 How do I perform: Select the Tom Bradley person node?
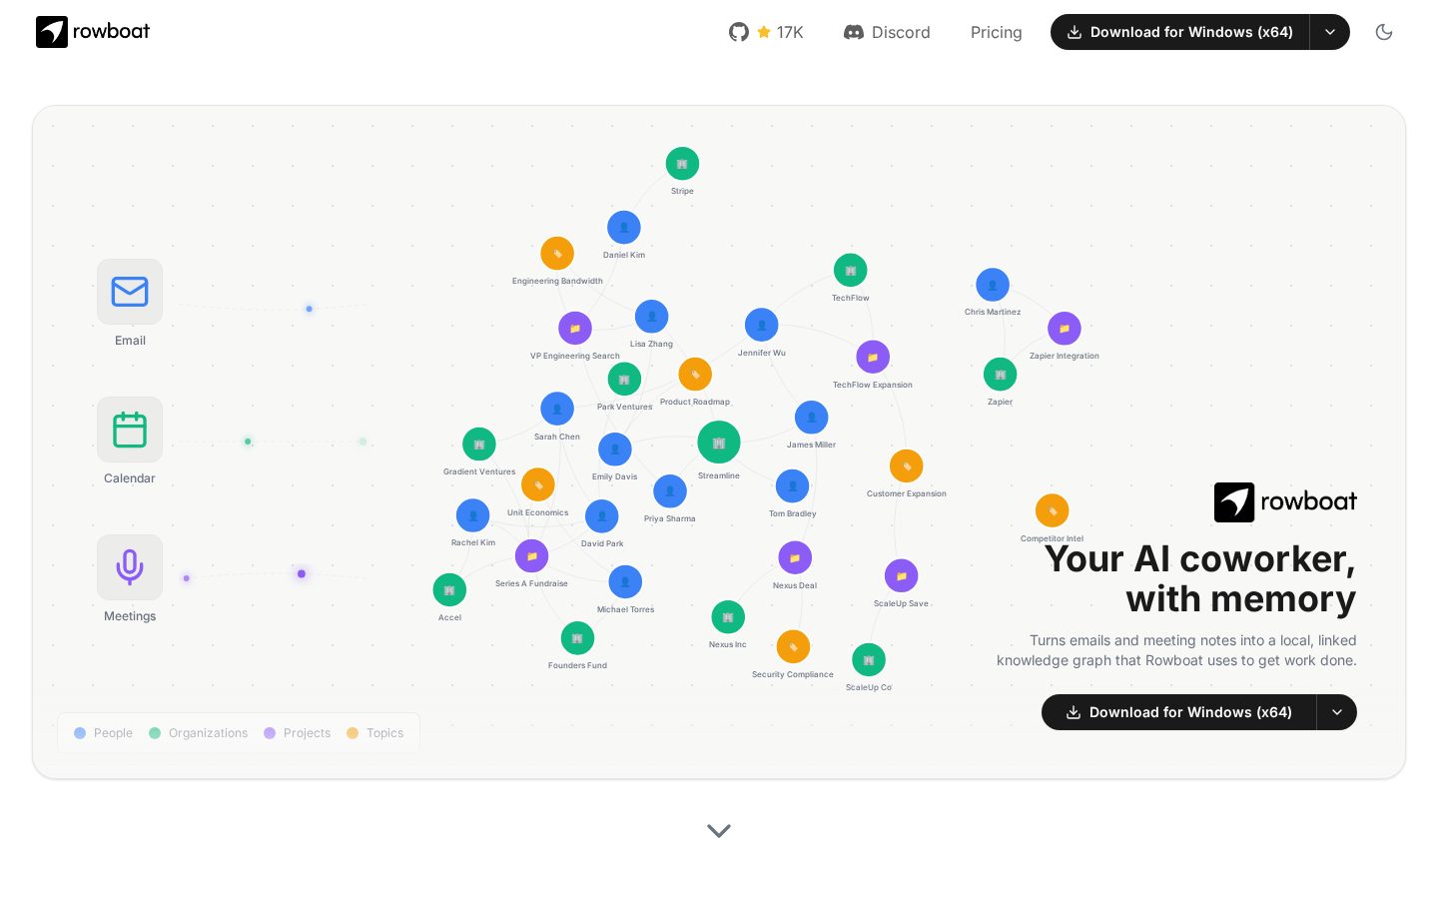(793, 486)
